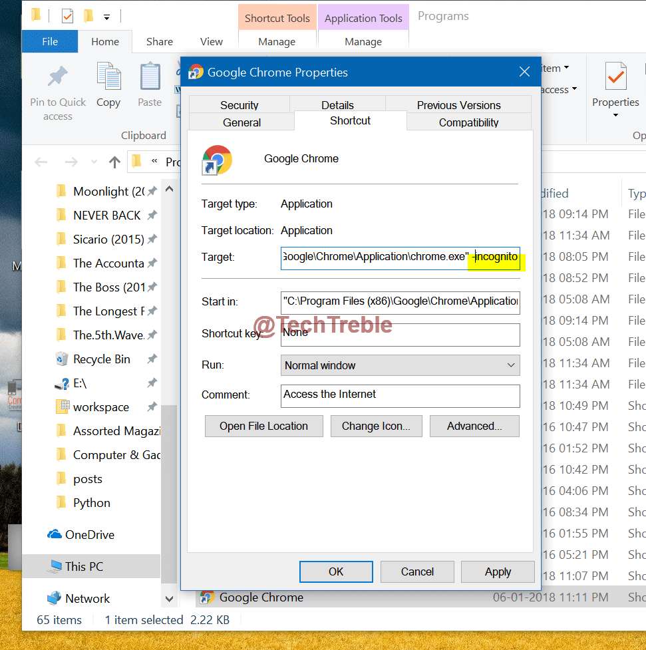646x650 pixels.
Task: Open the Python folder
Action: (x=83, y=503)
